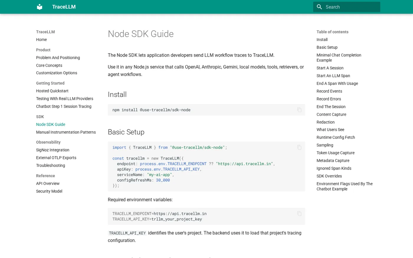Viewport: 413px width, 258px height.
Task: Click the TraceLLM header title
Action: click(64, 7)
